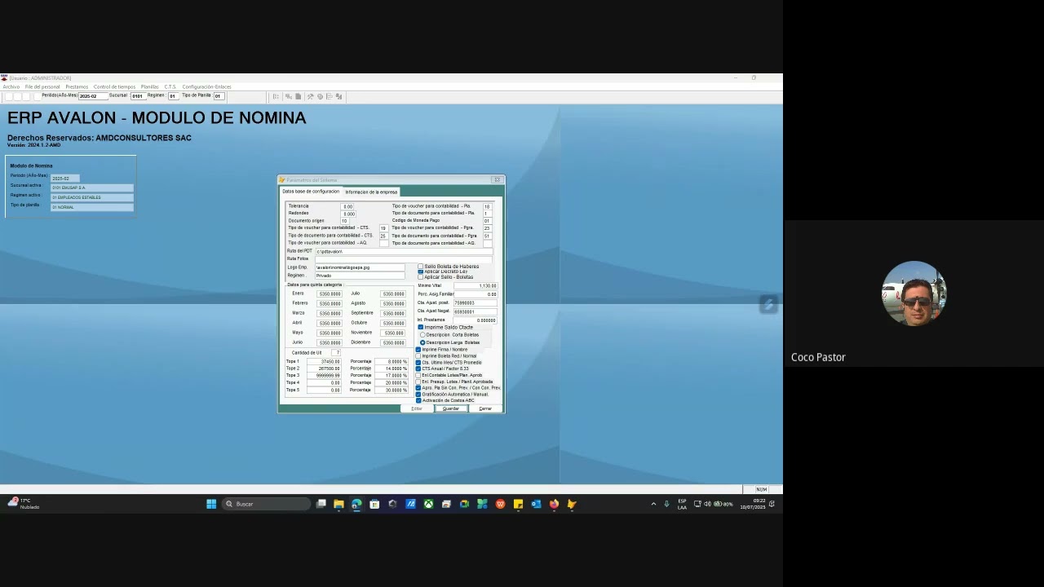1044x587 pixels.
Task: Close the Parametros del Sistema dialog
Action: coord(497,179)
